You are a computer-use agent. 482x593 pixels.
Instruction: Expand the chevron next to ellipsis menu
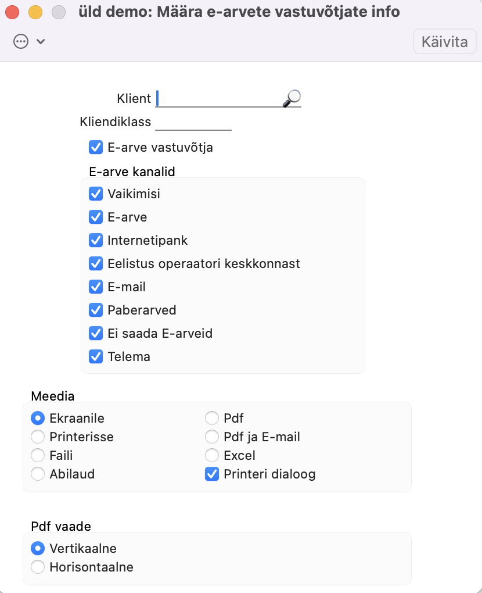click(x=41, y=41)
